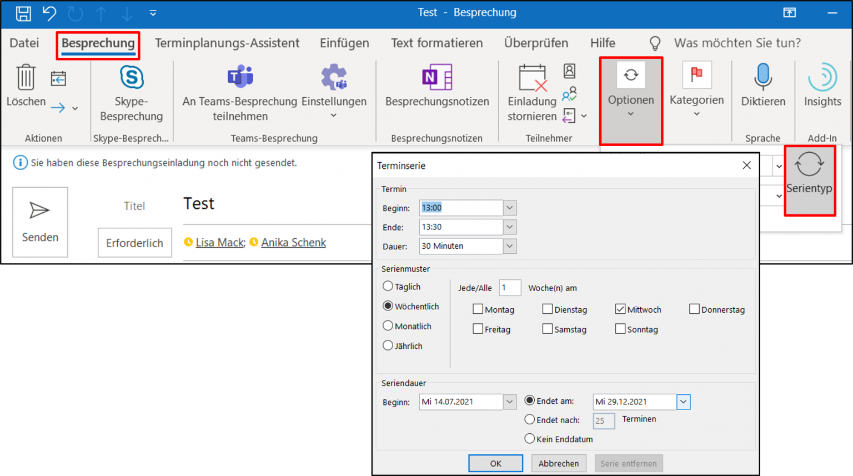This screenshot has height=476, width=853.
Task: Click the Jede/Alle weeks input field
Action: pyautogui.click(x=509, y=288)
